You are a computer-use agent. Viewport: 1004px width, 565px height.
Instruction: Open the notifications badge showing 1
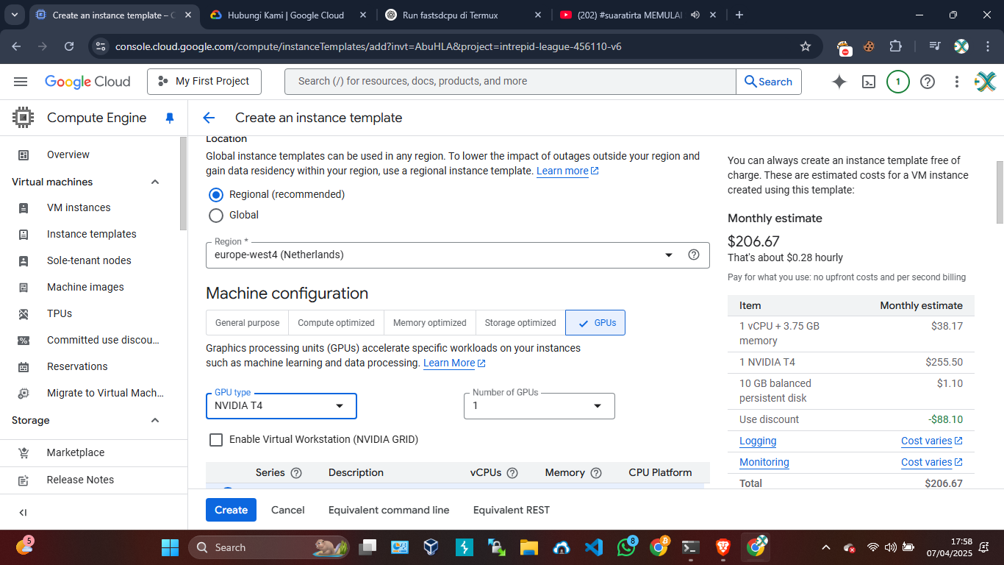pyautogui.click(x=897, y=82)
